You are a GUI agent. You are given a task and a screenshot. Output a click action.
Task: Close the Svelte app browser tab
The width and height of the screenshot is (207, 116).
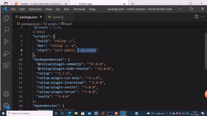tap(124, 4)
